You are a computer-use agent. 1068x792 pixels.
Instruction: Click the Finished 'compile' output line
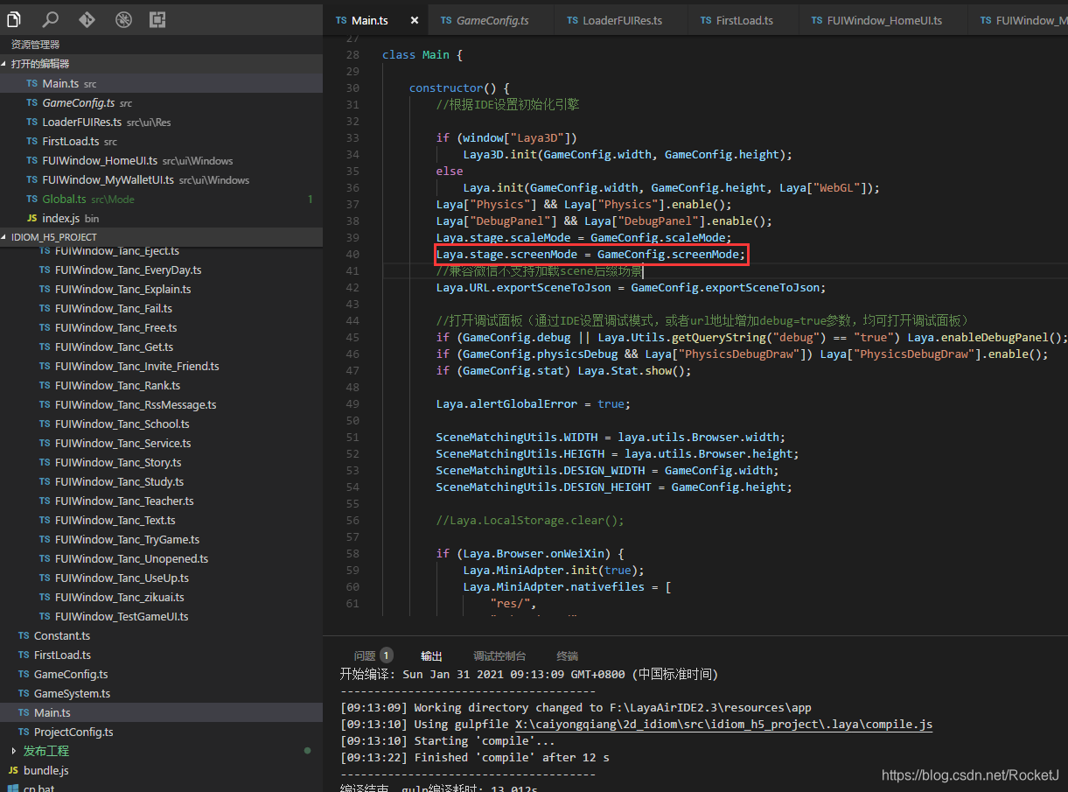coord(475,758)
